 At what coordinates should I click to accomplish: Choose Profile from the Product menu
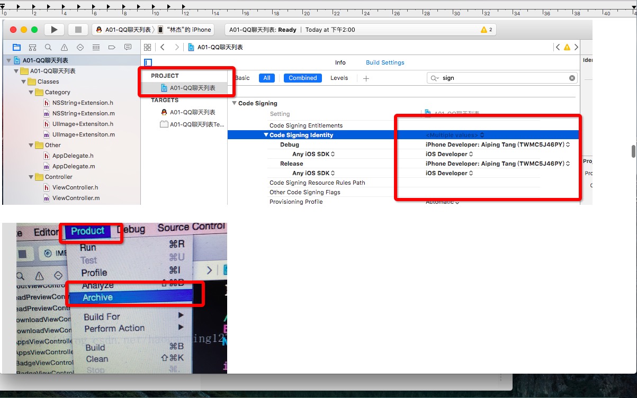tap(94, 273)
